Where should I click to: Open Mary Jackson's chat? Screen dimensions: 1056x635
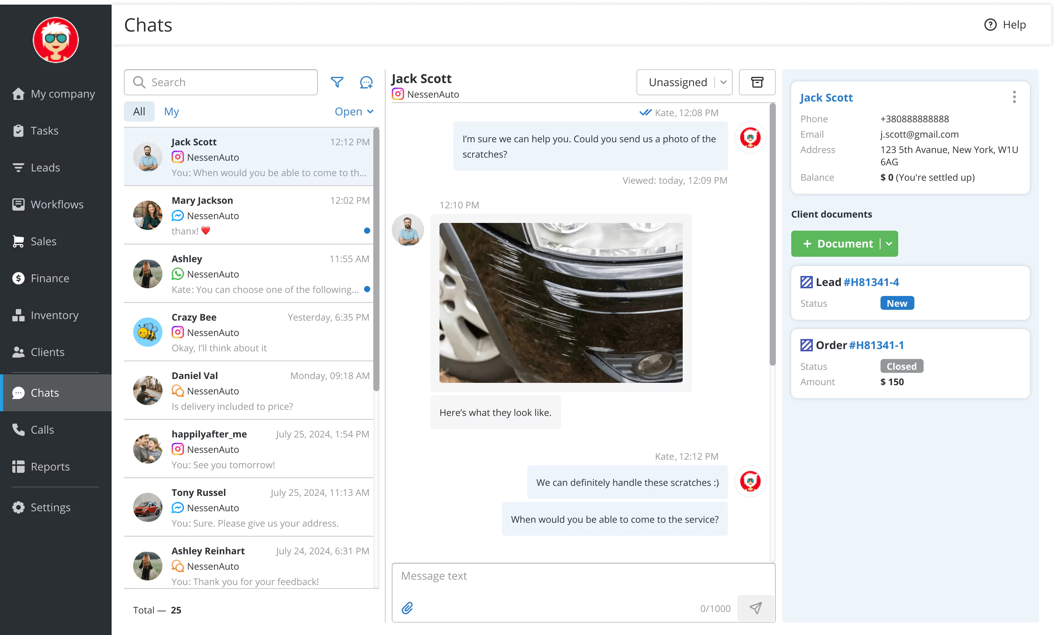(249, 215)
